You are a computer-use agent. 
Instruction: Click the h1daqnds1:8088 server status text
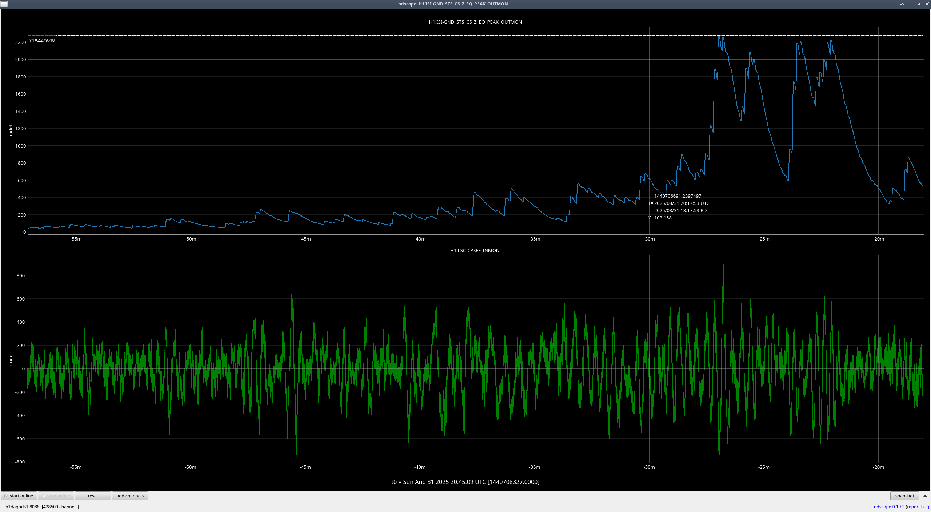(22, 507)
